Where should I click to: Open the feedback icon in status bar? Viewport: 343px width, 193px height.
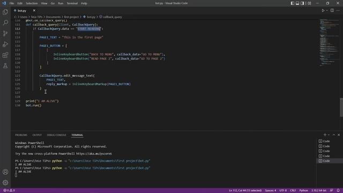[332, 190]
